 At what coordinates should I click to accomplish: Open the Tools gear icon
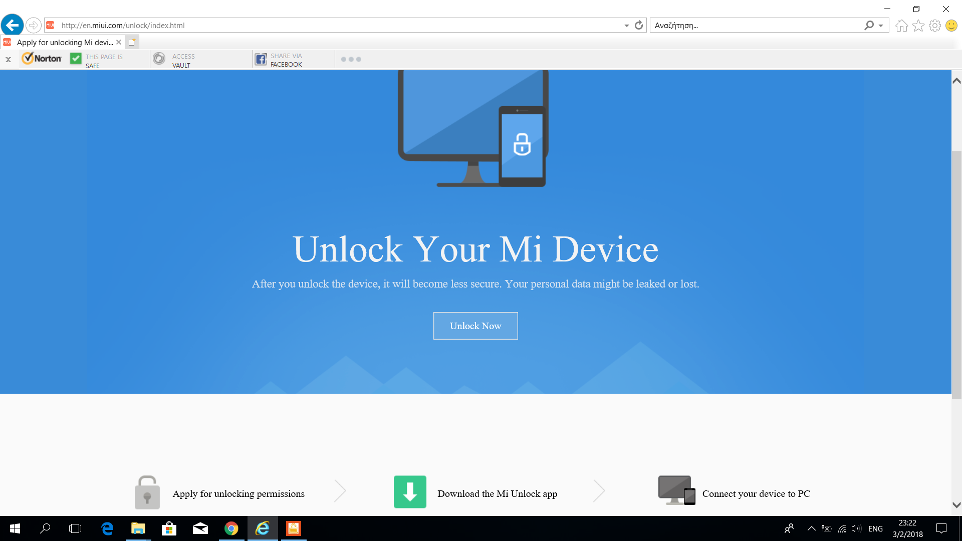tap(935, 26)
